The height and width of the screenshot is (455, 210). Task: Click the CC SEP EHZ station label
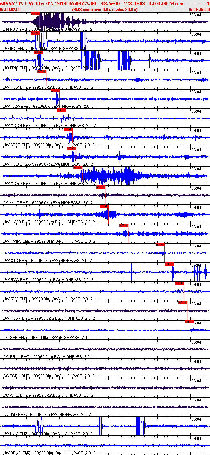(15, 337)
